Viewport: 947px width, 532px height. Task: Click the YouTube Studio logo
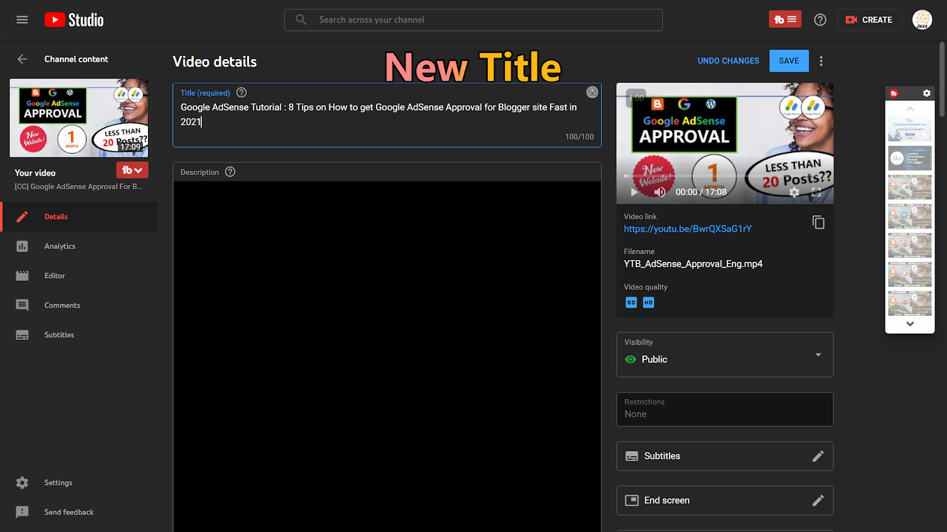[74, 20]
